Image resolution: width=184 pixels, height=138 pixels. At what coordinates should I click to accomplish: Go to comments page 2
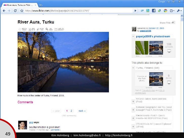71,111
